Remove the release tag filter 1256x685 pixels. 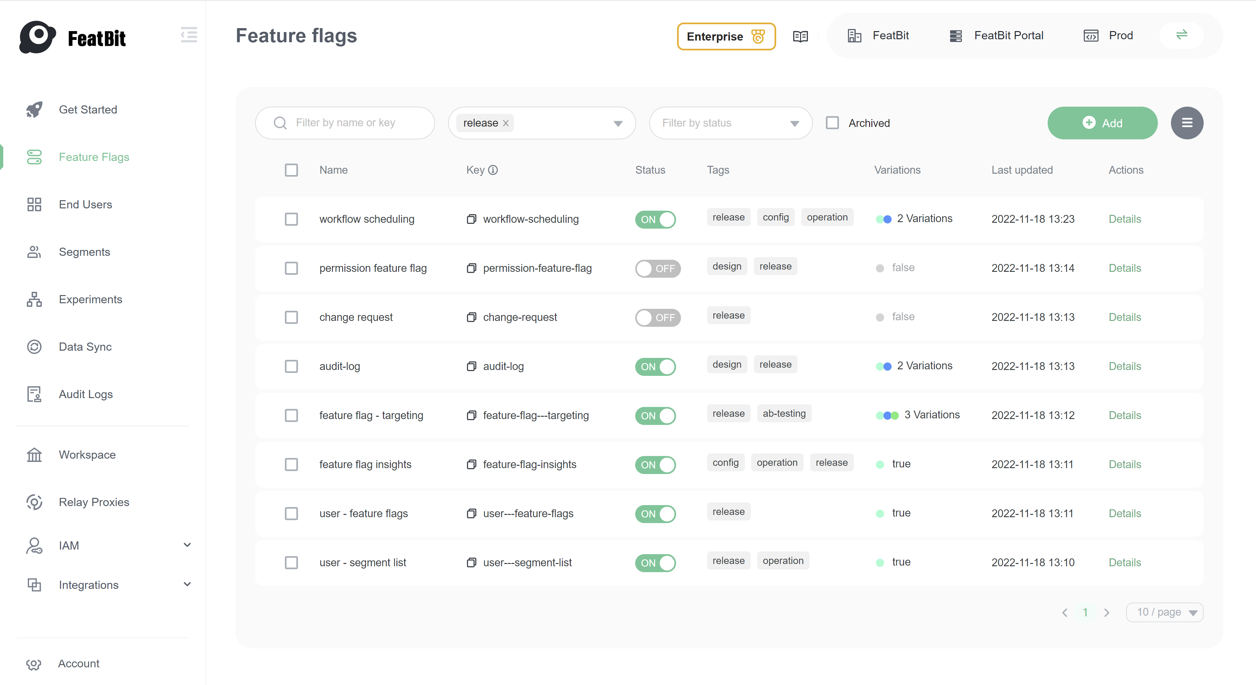click(506, 123)
